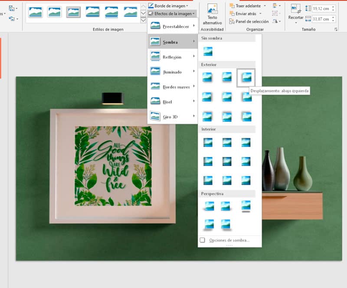Image resolution: width=347 pixels, height=288 pixels.
Task: Open Borde de imagen dropdown
Action: click(x=168, y=6)
